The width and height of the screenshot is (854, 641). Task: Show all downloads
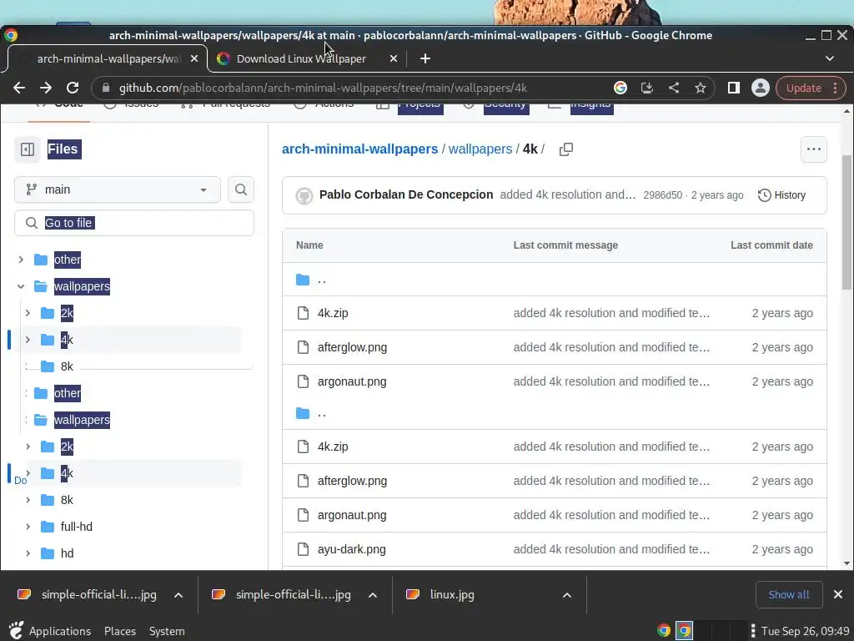click(x=789, y=594)
